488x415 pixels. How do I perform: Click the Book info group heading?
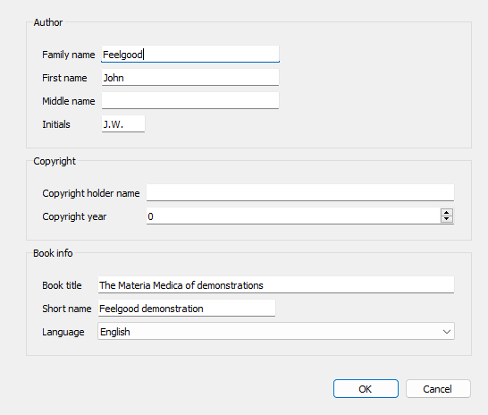coord(53,253)
